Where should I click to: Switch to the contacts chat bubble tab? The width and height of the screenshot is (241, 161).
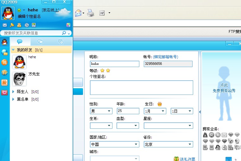(20, 41)
